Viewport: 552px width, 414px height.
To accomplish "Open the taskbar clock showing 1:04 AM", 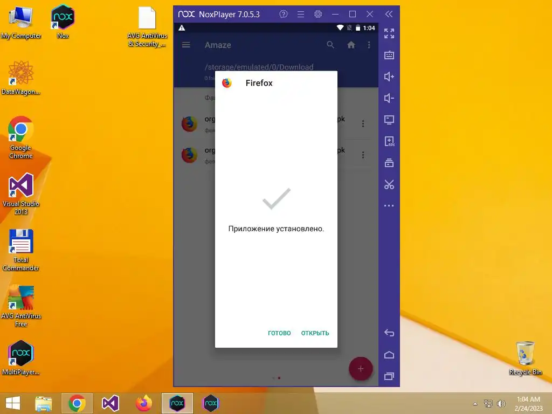I will click(528, 403).
